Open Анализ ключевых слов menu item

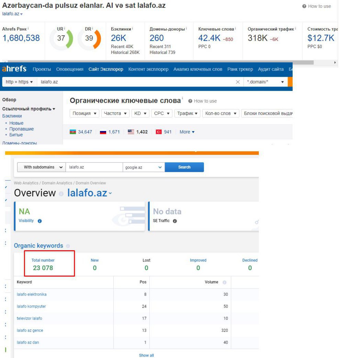tap(198, 69)
